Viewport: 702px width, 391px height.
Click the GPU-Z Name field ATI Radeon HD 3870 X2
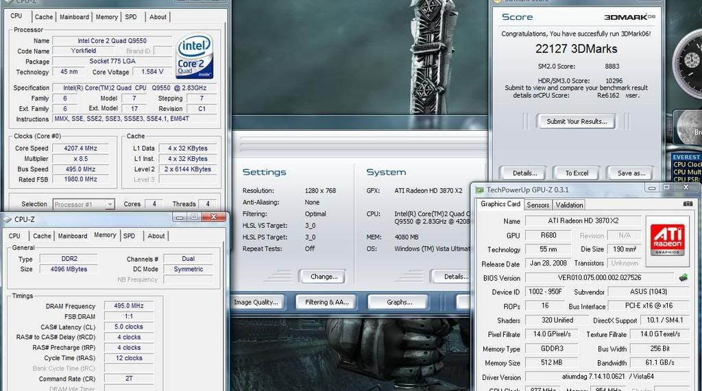click(583, 220)
